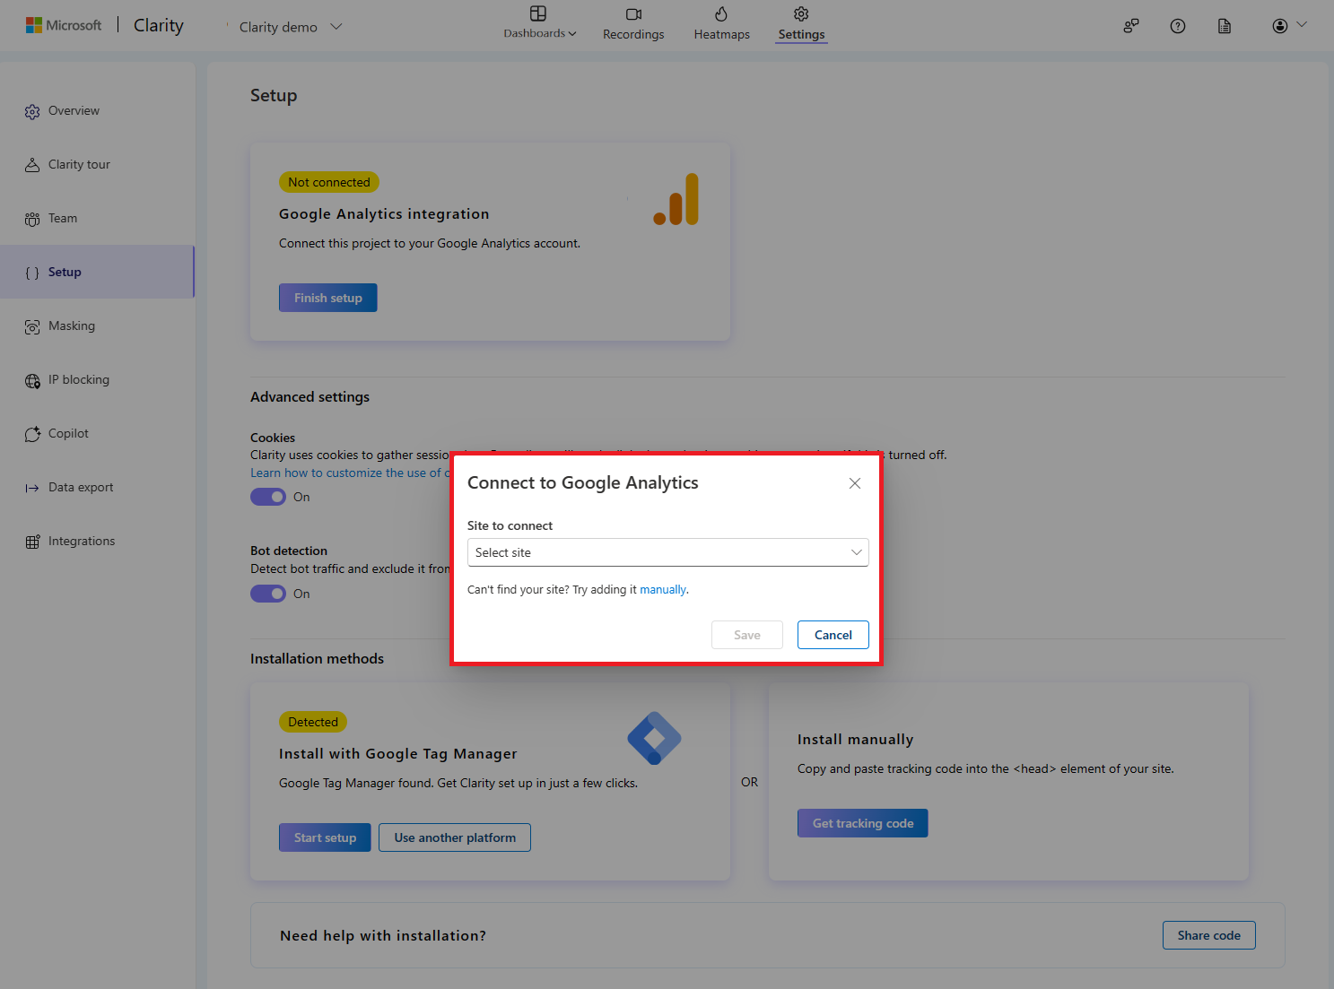Click the Google Analytics logo icon
The image size is (1334, 989).
coord(676,199)
